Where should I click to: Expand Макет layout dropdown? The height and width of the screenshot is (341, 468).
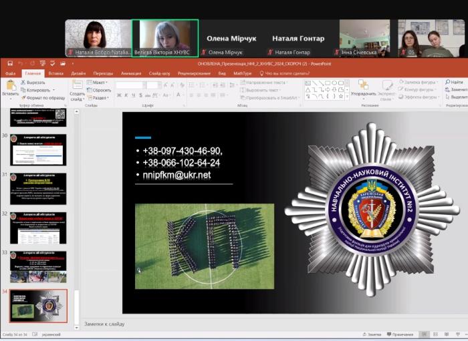(99, 82)
